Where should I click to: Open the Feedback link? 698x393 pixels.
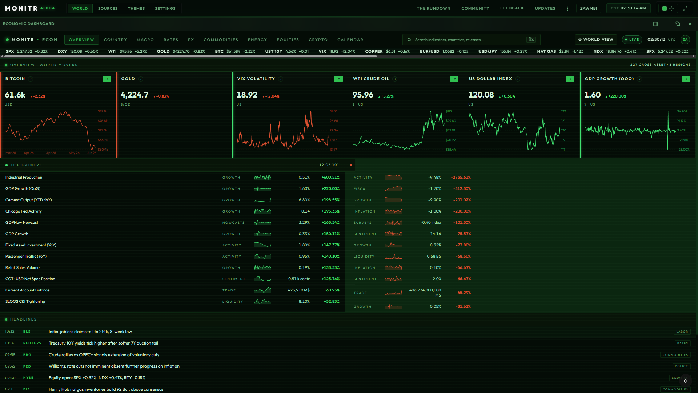512,8
